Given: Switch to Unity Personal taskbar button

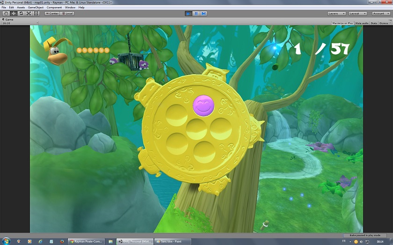Looking at the screenshot, I should click(135, 242).
